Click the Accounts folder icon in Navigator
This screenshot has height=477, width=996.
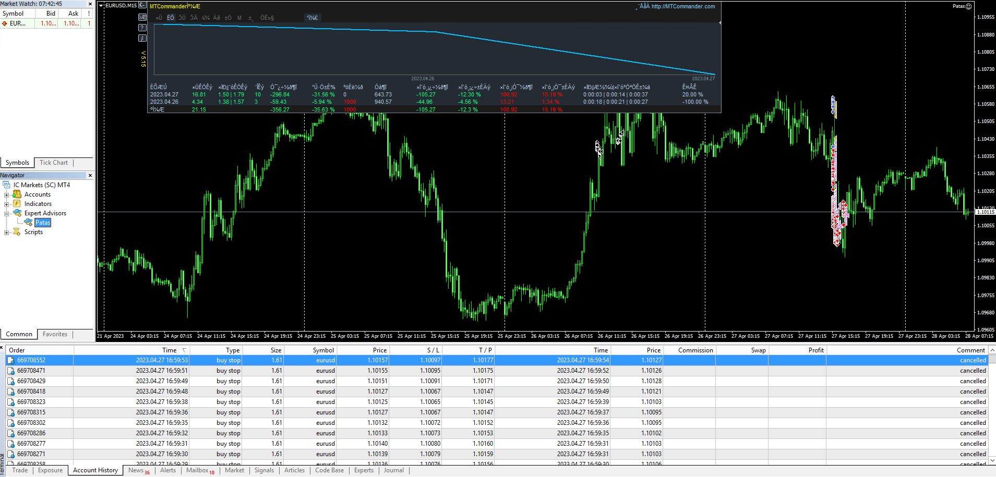coord(17,194)
